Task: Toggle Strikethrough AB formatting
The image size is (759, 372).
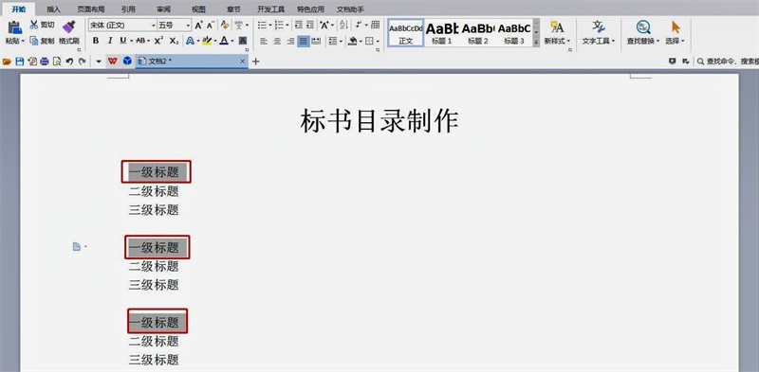Action: [140, 41]
